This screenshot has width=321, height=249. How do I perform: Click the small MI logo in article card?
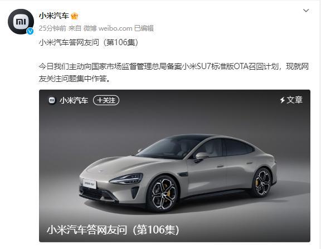52,100
